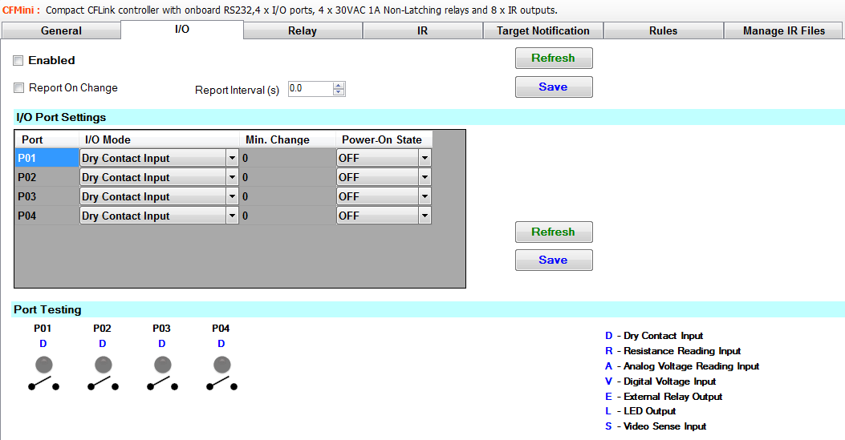Expand the P03 I/O Mode dropdown

[x=232, y=196]
